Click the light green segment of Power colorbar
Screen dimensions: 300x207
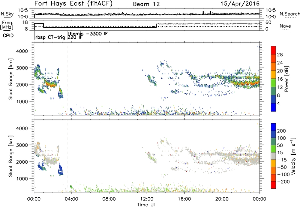(x=273, y=83)
